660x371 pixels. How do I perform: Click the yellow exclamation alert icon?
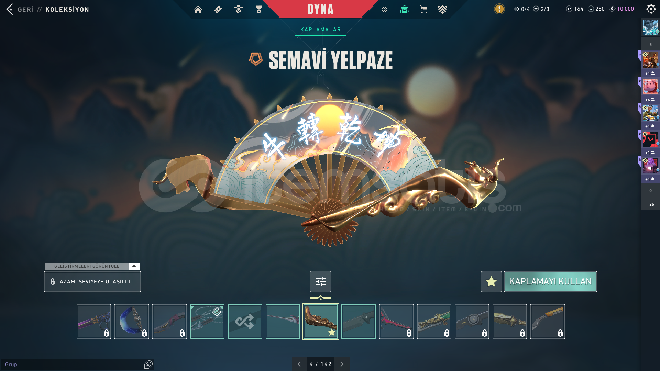coord(499,9)
